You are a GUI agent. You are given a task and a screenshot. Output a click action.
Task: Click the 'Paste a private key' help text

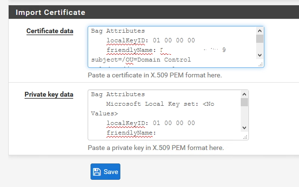point(156,148)
